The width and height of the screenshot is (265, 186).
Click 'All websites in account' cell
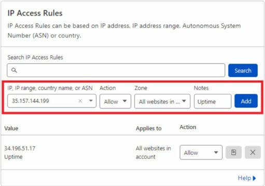[x=154, y=152]
